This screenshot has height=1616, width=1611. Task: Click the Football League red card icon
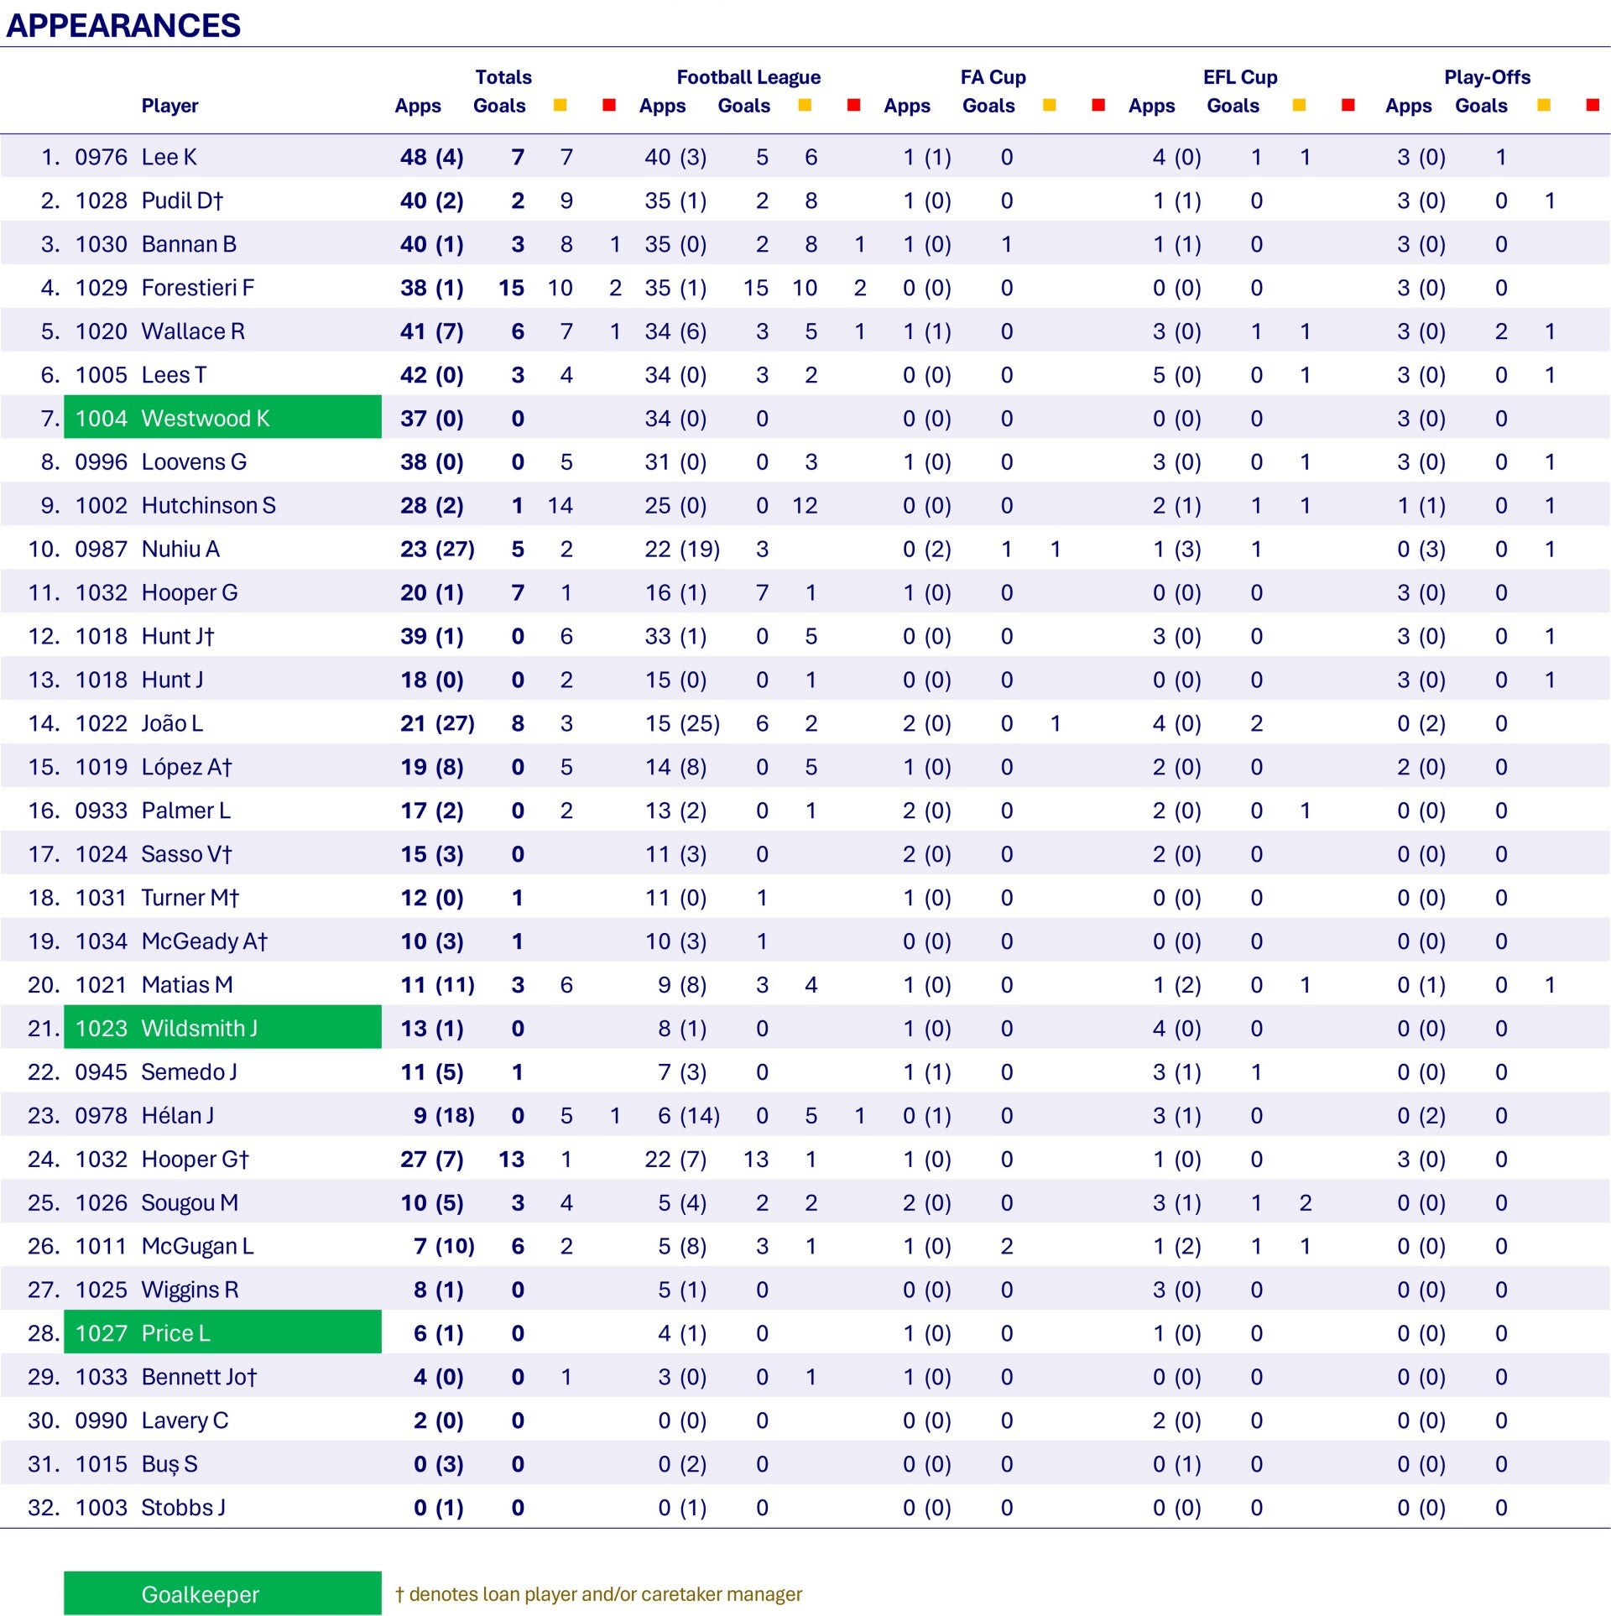853,105
